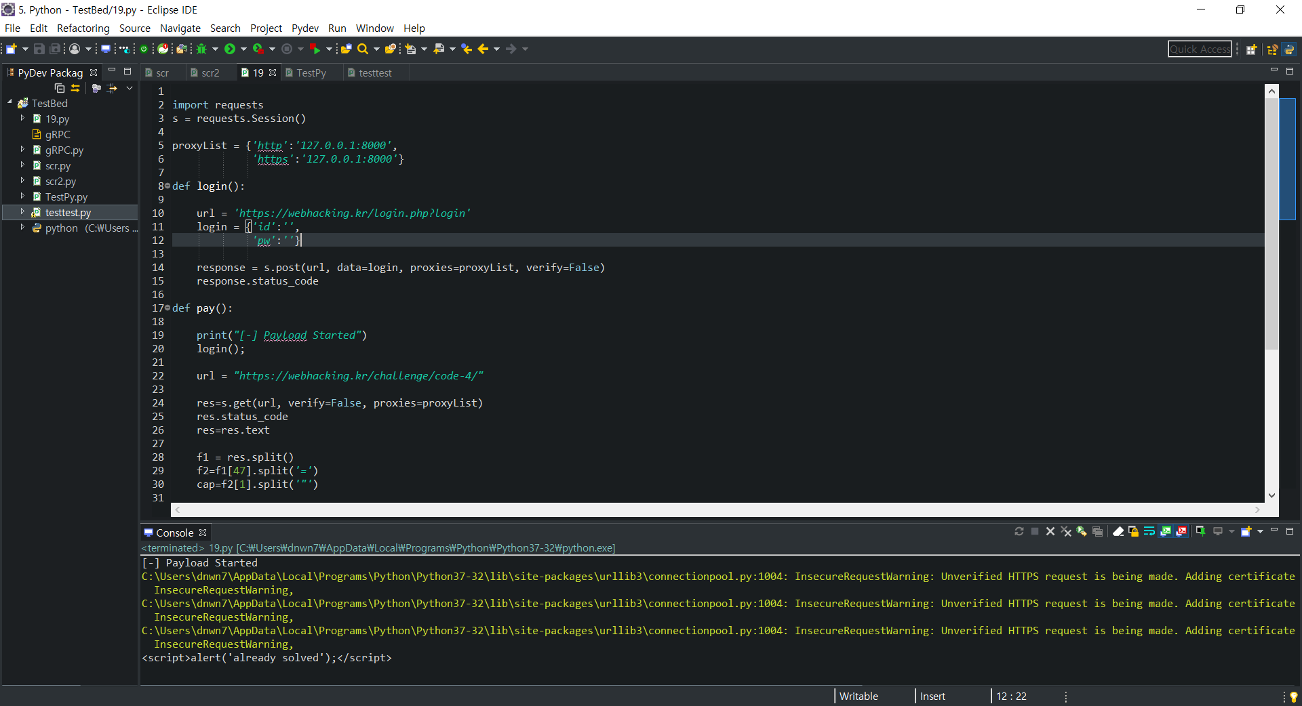This screenshot has width=1302, height=706.
Task: Toggle Scroll Lock in the Console
Action: click(1134, 532)
